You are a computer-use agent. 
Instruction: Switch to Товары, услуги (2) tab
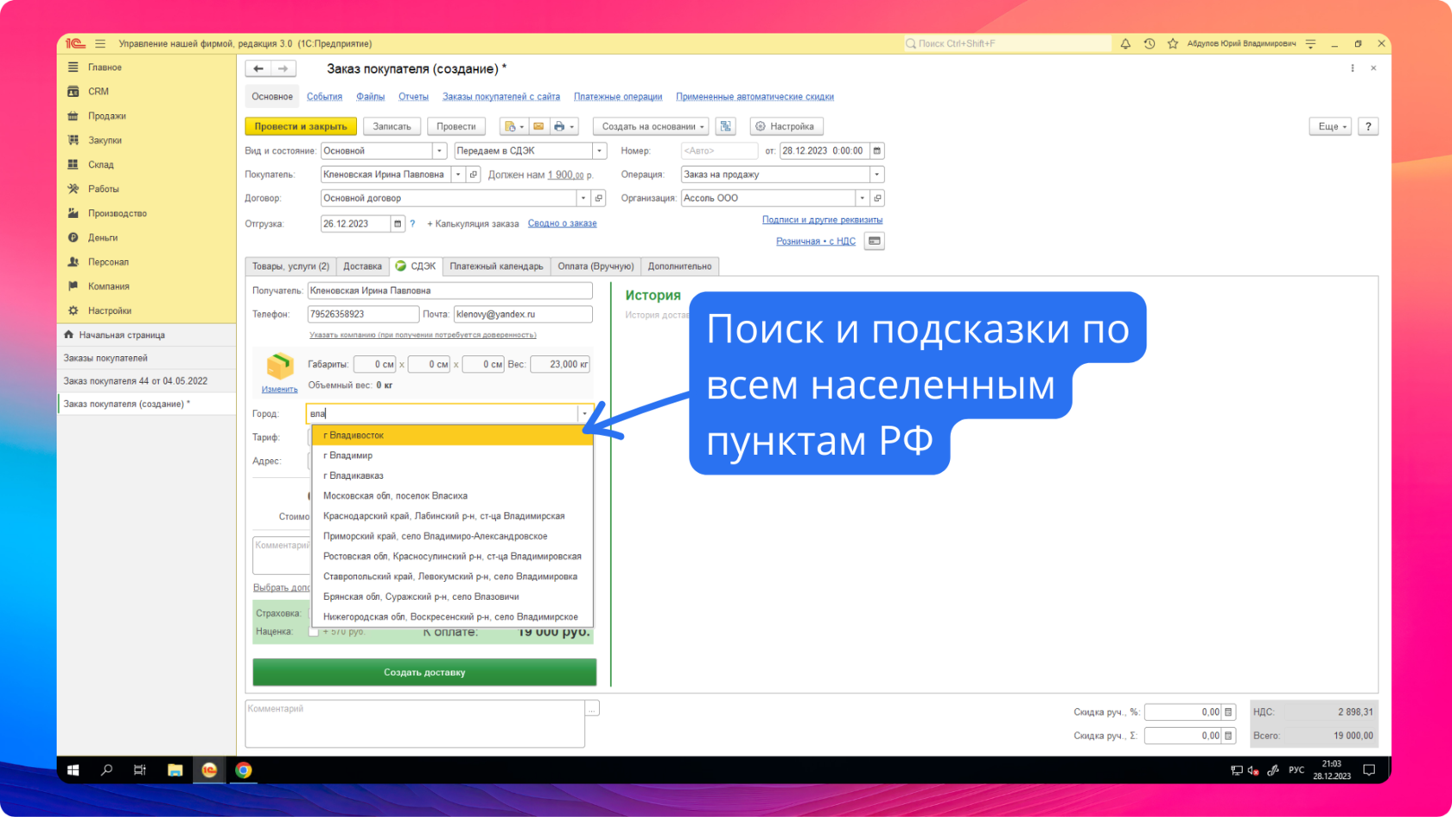point(290,266)
